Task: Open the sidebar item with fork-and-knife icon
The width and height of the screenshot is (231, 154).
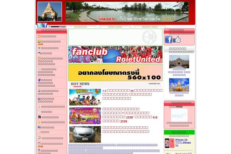Action: point(48,117)
